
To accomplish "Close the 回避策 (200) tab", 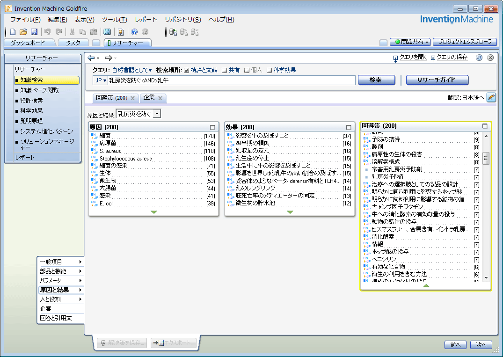I will [x=132, y=98].
